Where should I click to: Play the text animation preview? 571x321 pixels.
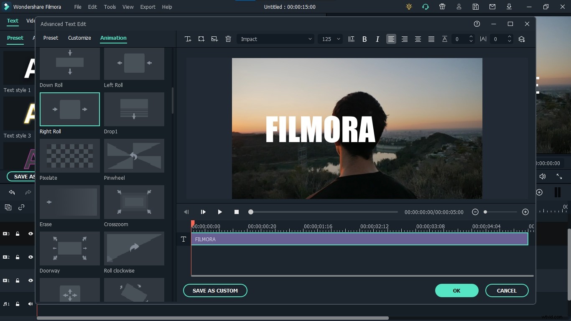[x=220, y=212]
